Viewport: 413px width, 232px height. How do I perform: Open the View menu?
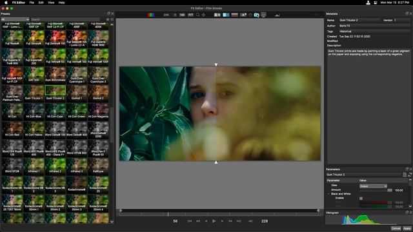[x=51, y=3]
